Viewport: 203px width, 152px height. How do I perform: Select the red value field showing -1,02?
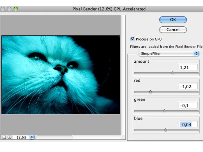click(x=188, y=86)
